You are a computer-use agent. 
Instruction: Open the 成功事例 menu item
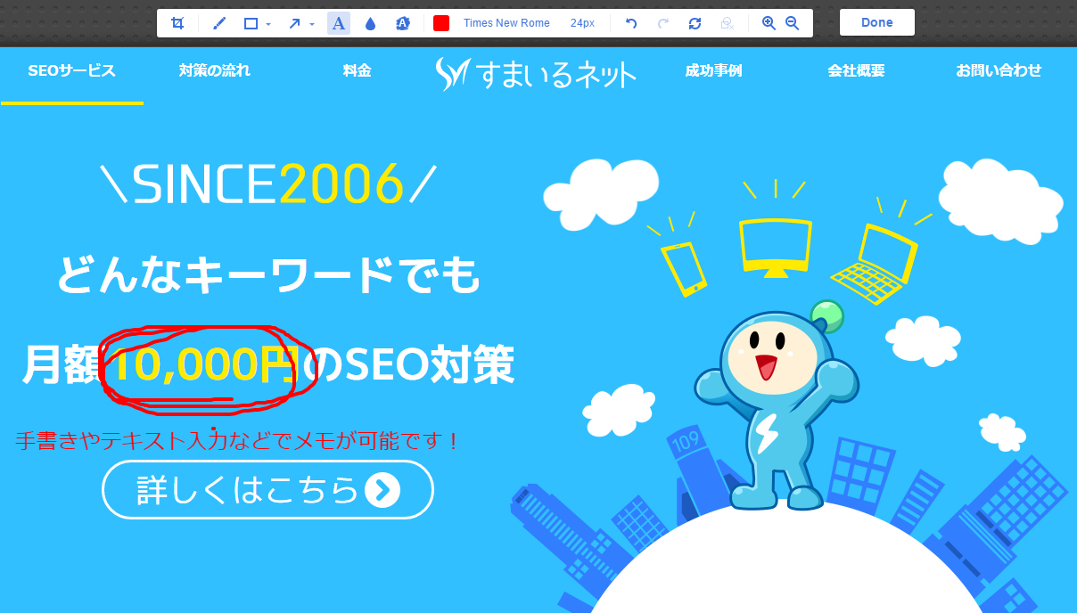pos(713,70)
